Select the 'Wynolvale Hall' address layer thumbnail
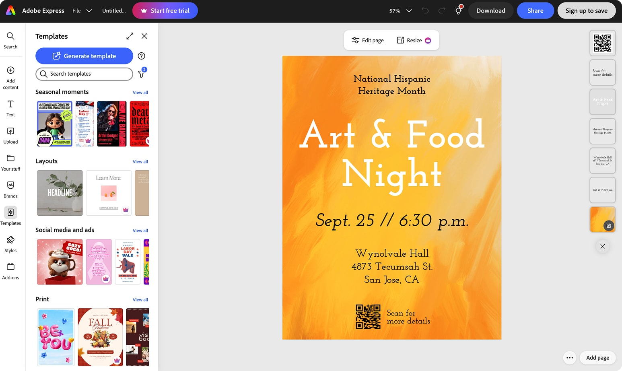The height and width of the screenshot is (371, 622). [602, 161]
